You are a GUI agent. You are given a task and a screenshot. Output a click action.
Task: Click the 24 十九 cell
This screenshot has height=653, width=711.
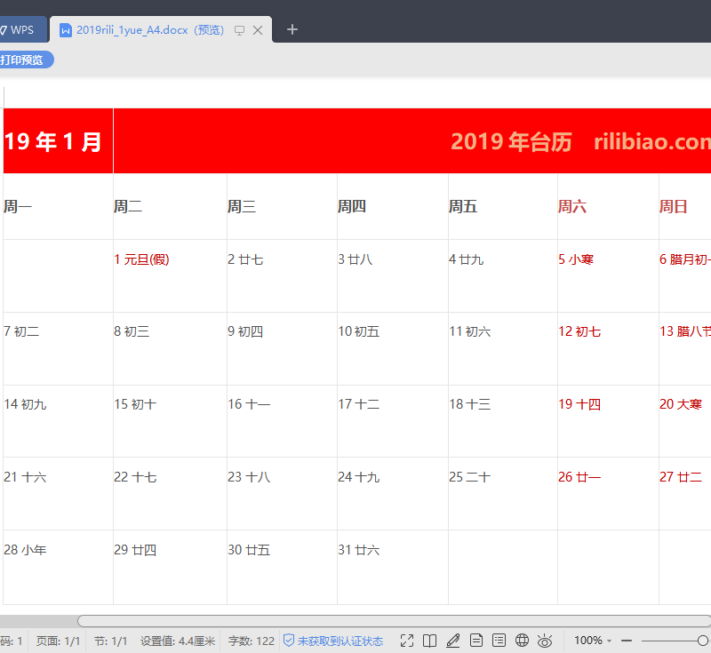pyautogui.click(x=393, y=493)
